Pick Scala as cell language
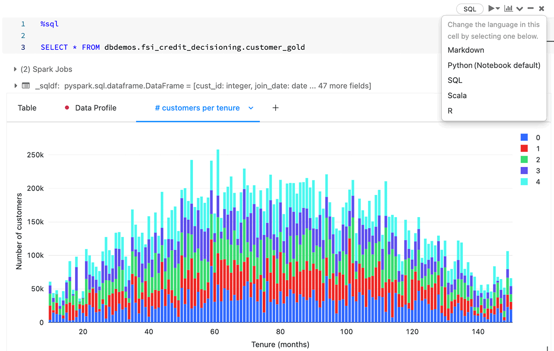 pyautogui.click(x=457, y=96)
